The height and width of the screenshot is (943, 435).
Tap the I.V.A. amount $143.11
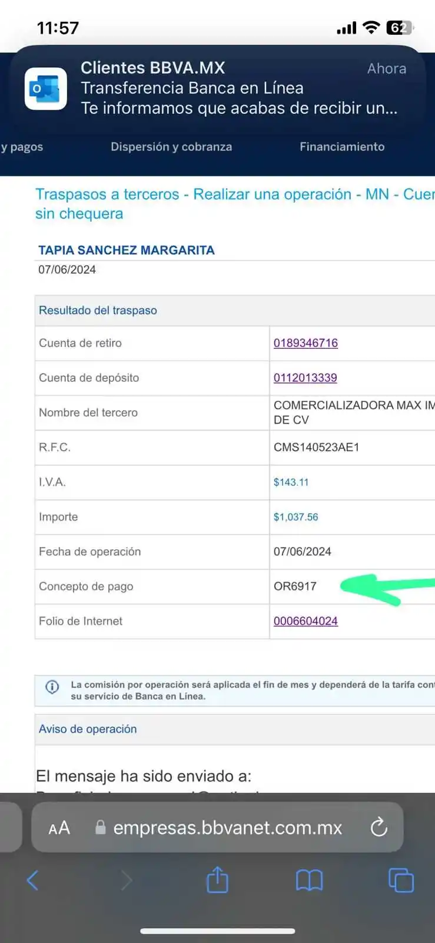coord(291,482)
